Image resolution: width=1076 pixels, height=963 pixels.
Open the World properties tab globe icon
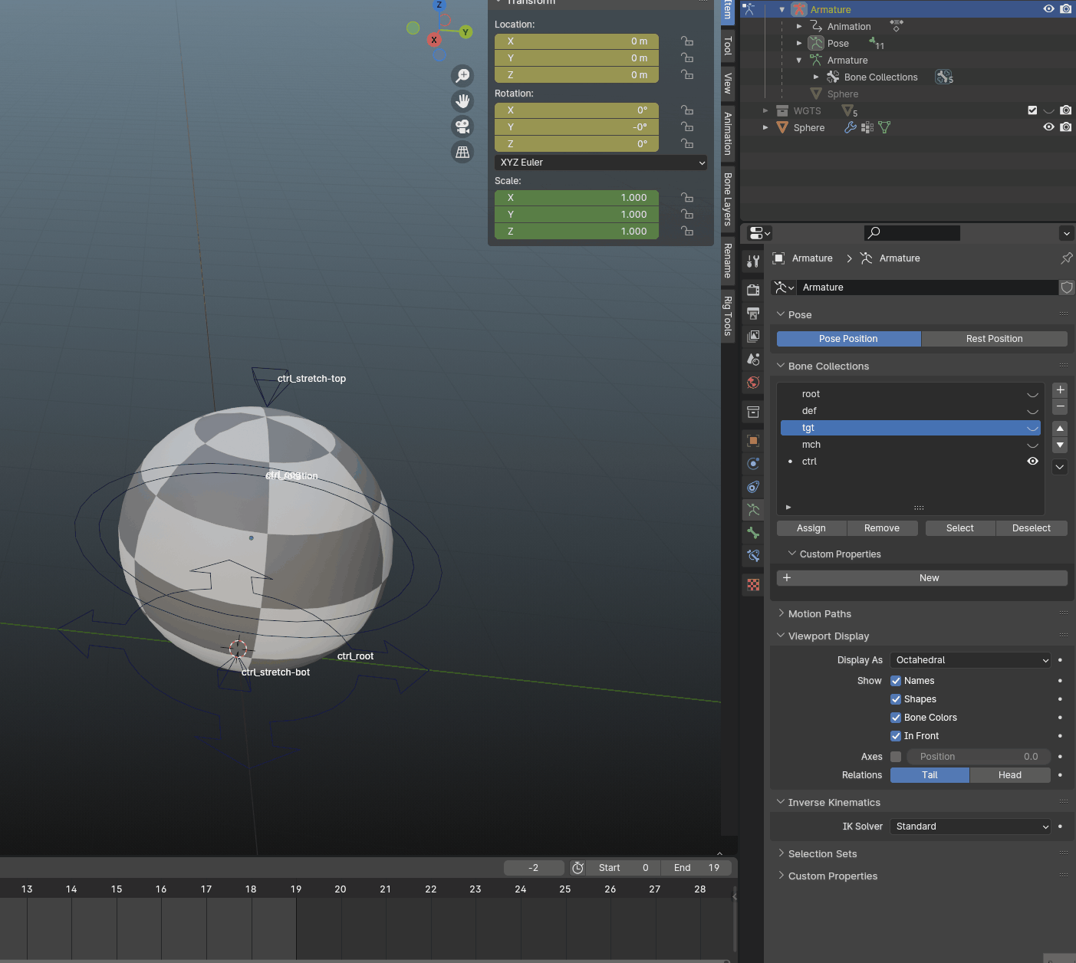(x=753, y=383)
